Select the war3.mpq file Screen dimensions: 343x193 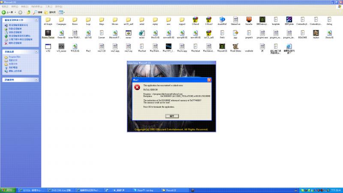[x=115, y=48]
